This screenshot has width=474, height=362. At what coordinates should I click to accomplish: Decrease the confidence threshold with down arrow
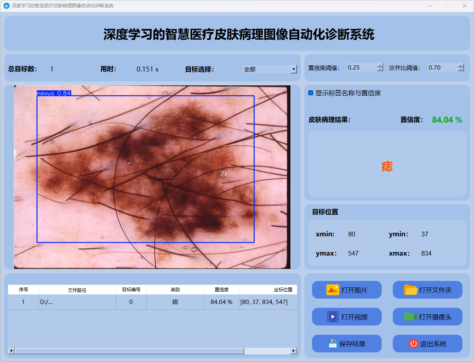tap(380, 70)
